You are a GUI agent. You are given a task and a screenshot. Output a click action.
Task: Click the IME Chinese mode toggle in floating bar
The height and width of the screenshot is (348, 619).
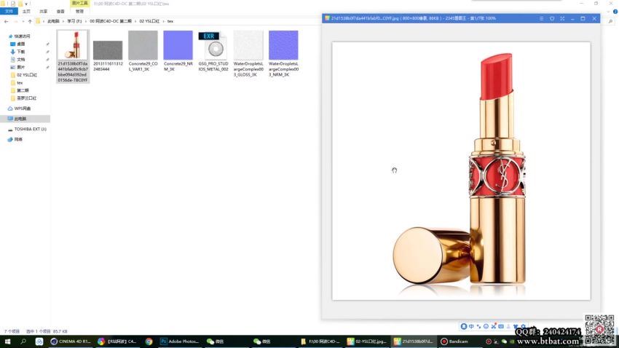tap(471, 327)
